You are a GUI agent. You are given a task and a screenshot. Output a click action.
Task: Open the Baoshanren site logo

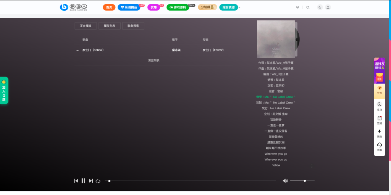click(x=73, y=7)
